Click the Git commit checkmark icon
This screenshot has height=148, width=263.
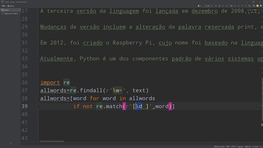click(x=238, y=6)
